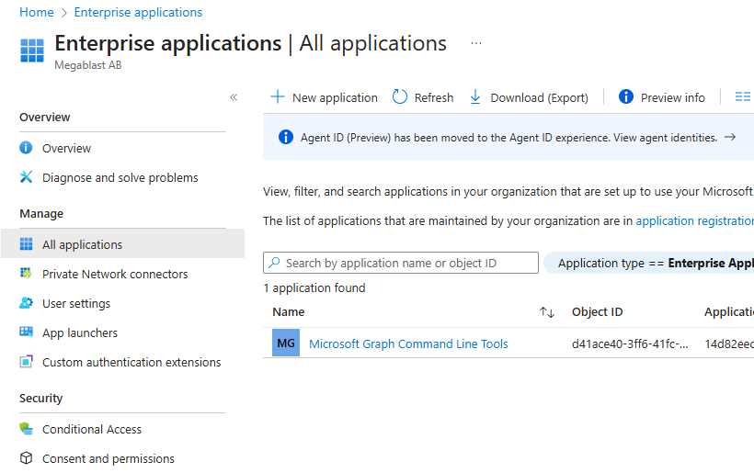The width and height of the screenshot is (754, 473).
Task: Click the Home breadcrumb link
Action: click(x=36, y=12)
